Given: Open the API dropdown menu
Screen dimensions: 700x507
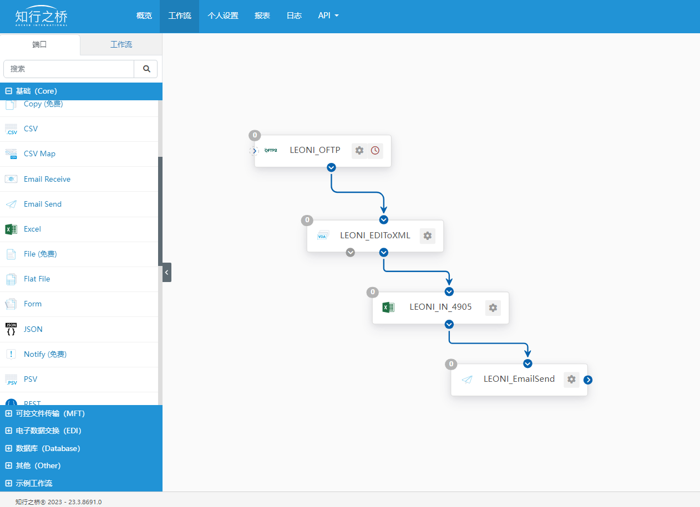Looking at the screenshot, I should pyautogui.click(x=328, y=16).
